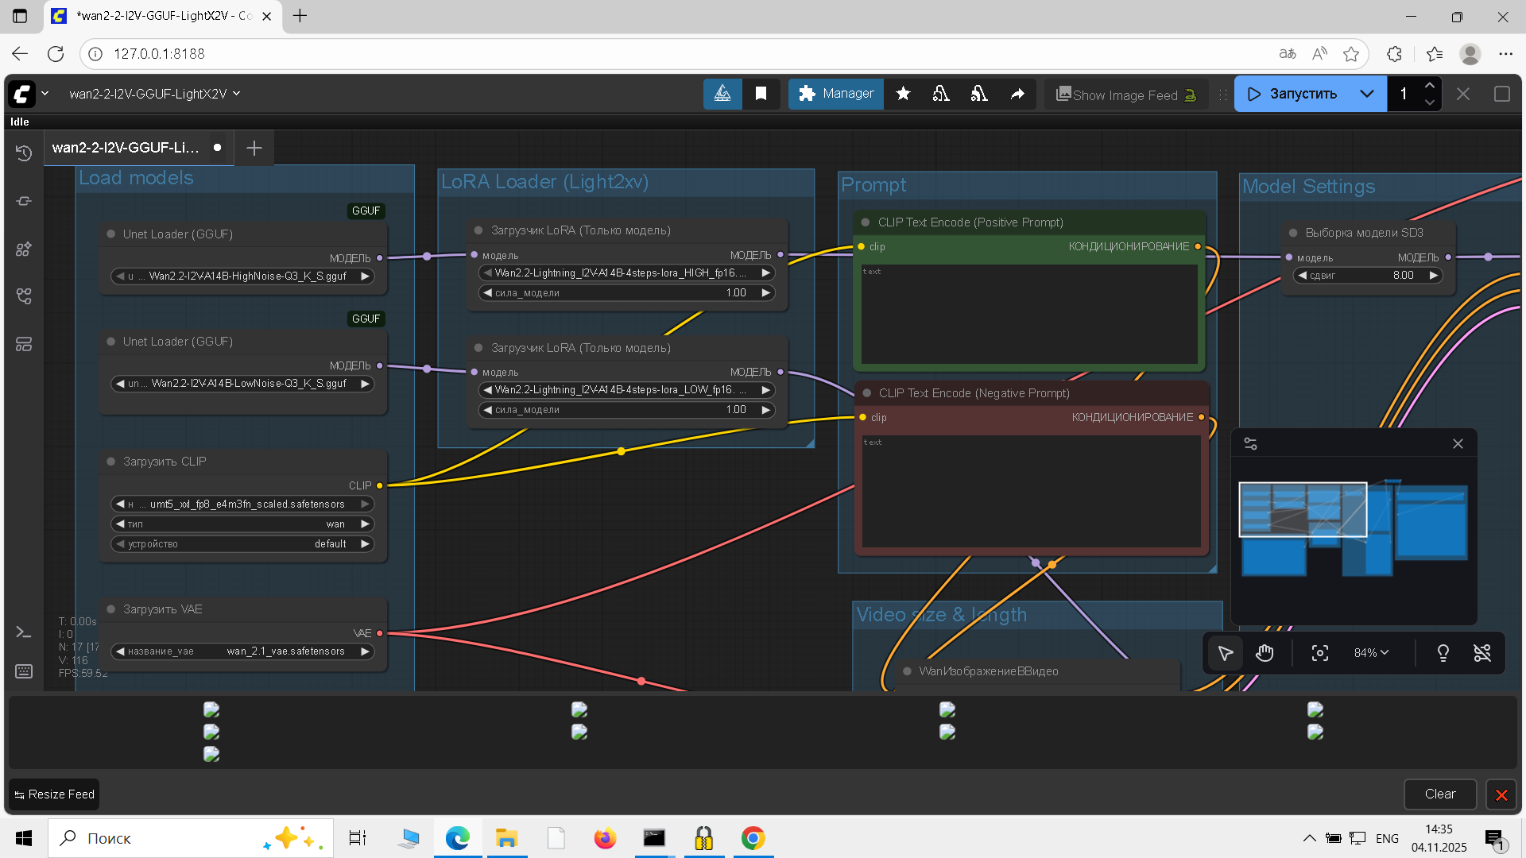Viewport: 1526px width, 858px height.
Task: Click the fit view icon in canvas toolbar
Action: coord(1319,653)
